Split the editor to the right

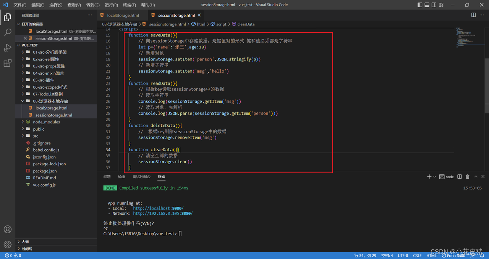pos(473,15)
